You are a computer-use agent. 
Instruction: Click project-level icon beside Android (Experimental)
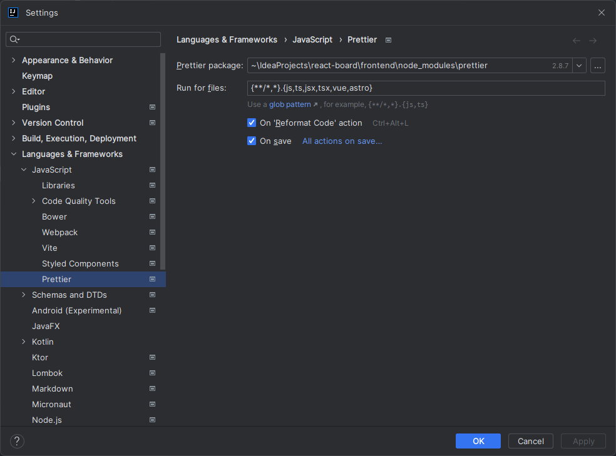[152, 310]
